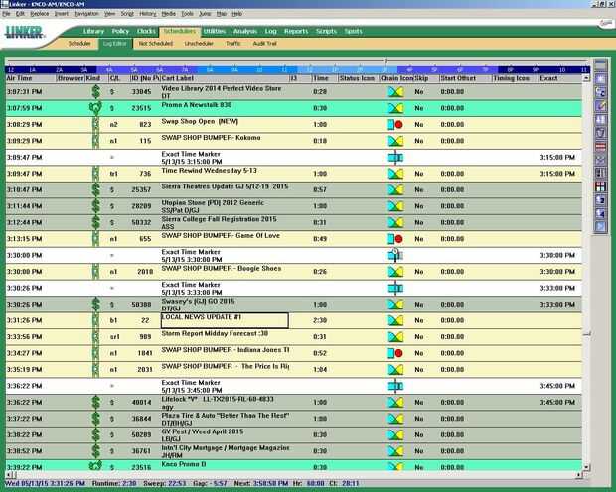Click chain icon for LOCAL NEWS UPDATE #1
The width and height of the screenshot is (616, 492).
pyautogui.click(x=395, y=320)
